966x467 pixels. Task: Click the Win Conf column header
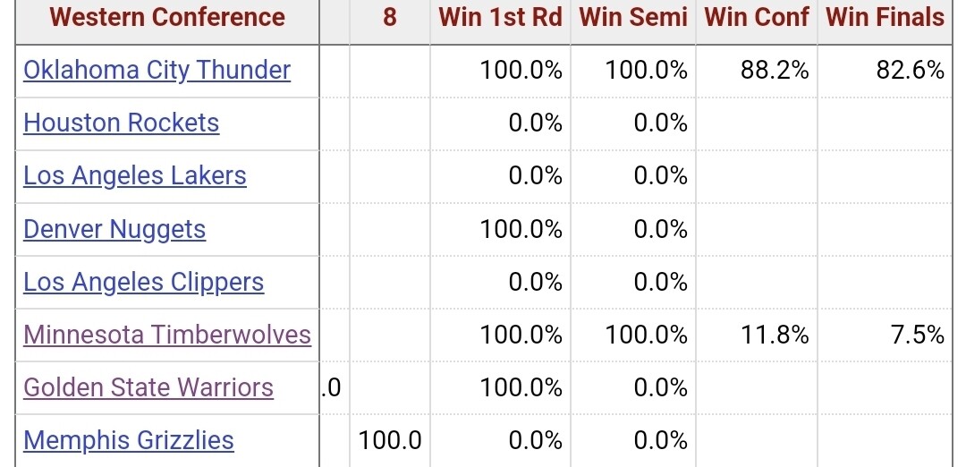[757, 17]
